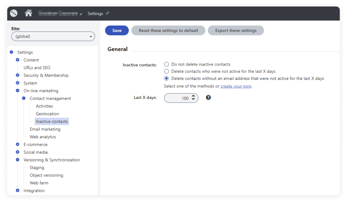
Task: Select 'Do not delete inactive contacts'
Action: (167, 64)
